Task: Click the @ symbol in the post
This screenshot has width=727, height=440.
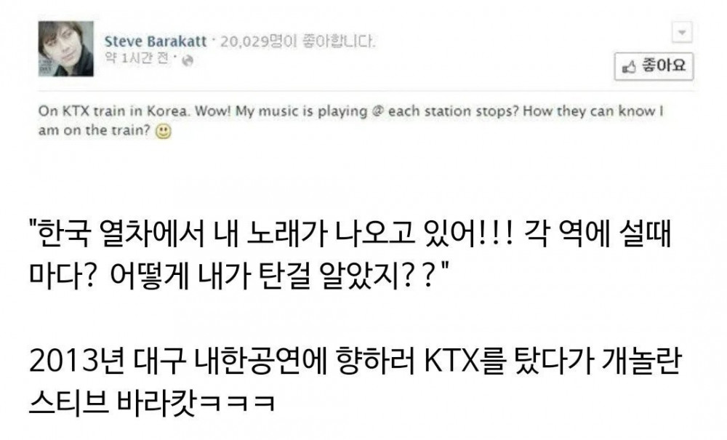Action: pyautogui.click(x=377, y=112)
